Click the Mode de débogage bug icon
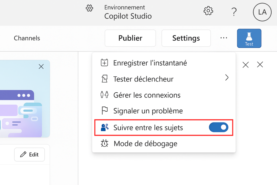 pyautogui.click(x=104, y=143)
